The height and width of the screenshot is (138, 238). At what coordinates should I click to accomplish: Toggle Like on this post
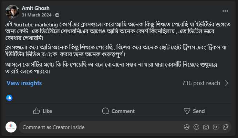42,111
